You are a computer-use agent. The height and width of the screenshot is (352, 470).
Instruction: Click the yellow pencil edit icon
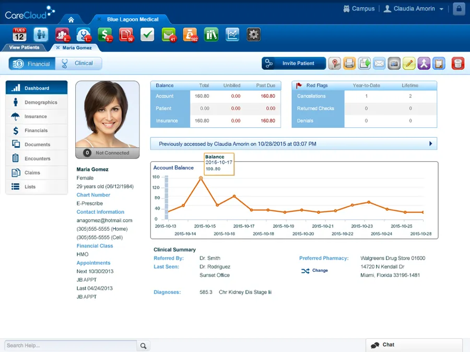click(409, 64)
